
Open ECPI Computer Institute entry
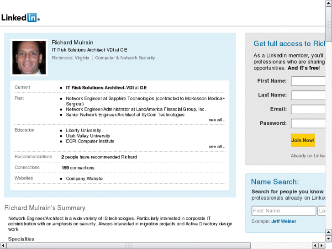pyautogui.click(x=90, y=141)
